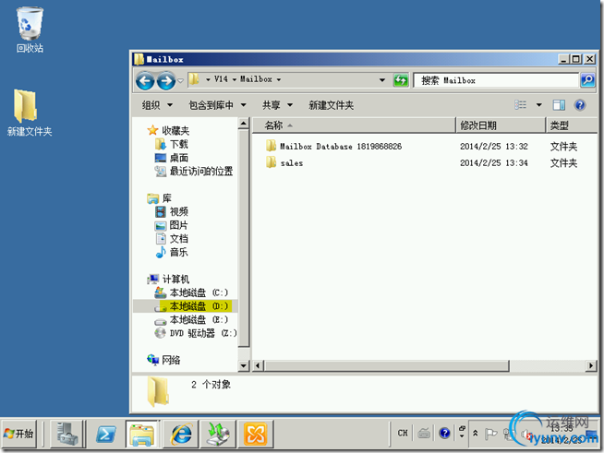604x453 pixels.
Task: Open Exchange Management Console taskbar icon
Action: (x=256, y=434)
